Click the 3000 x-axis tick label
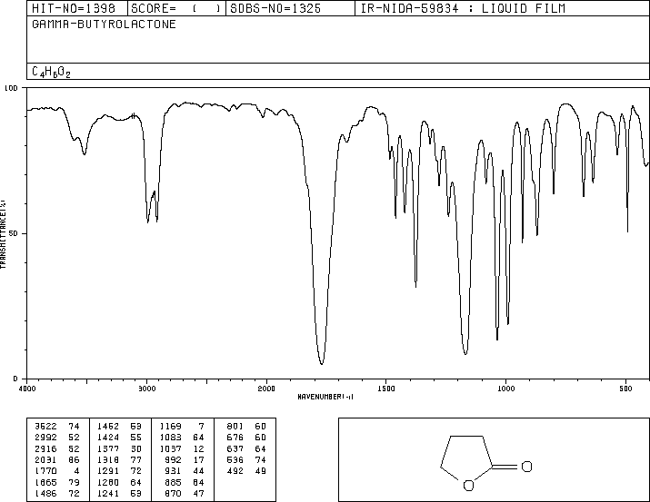Viewport: 650px width, 502px height. (x=146, y=389)
